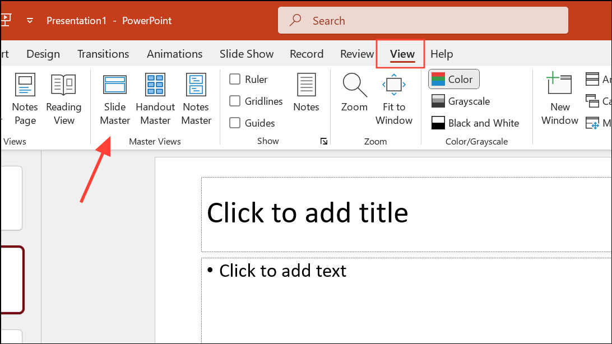The width and height of the screenshot is (612, 344).
Task: Open Slide Master view
Action: (114, 99)
